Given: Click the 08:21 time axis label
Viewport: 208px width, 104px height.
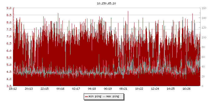Looking at the screenshot, I should click(x=123, y=89).
